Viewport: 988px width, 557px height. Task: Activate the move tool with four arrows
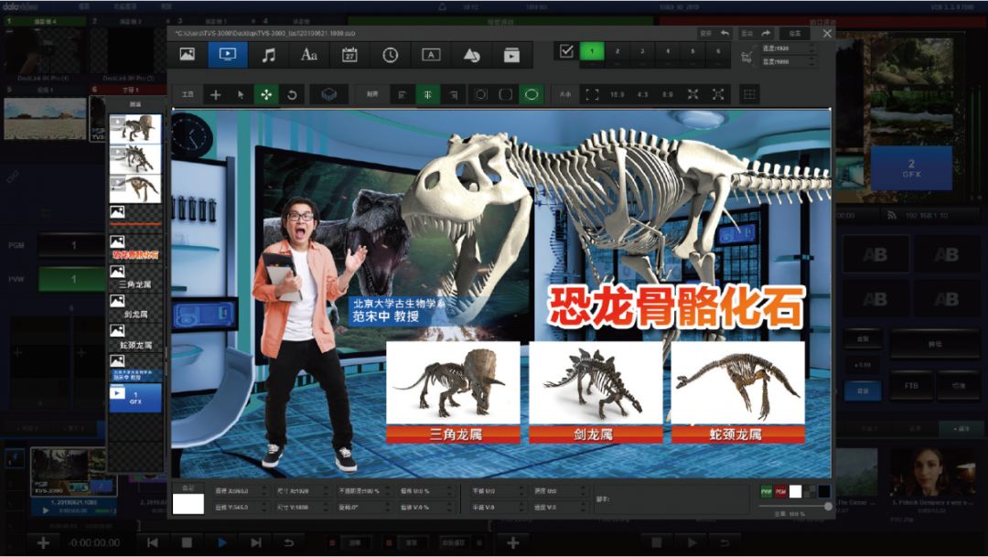[x=266, y=94]
